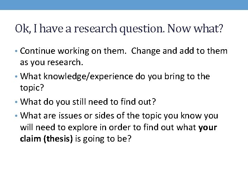Screen dimensions: 248x186
Task: Click the bold text 'claim (thesis)'
Action: point(46,139)
